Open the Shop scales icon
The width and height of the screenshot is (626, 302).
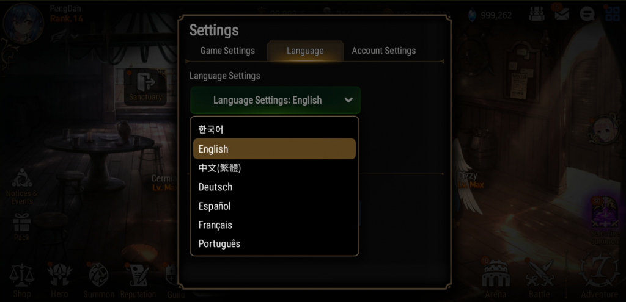point(21,276)
